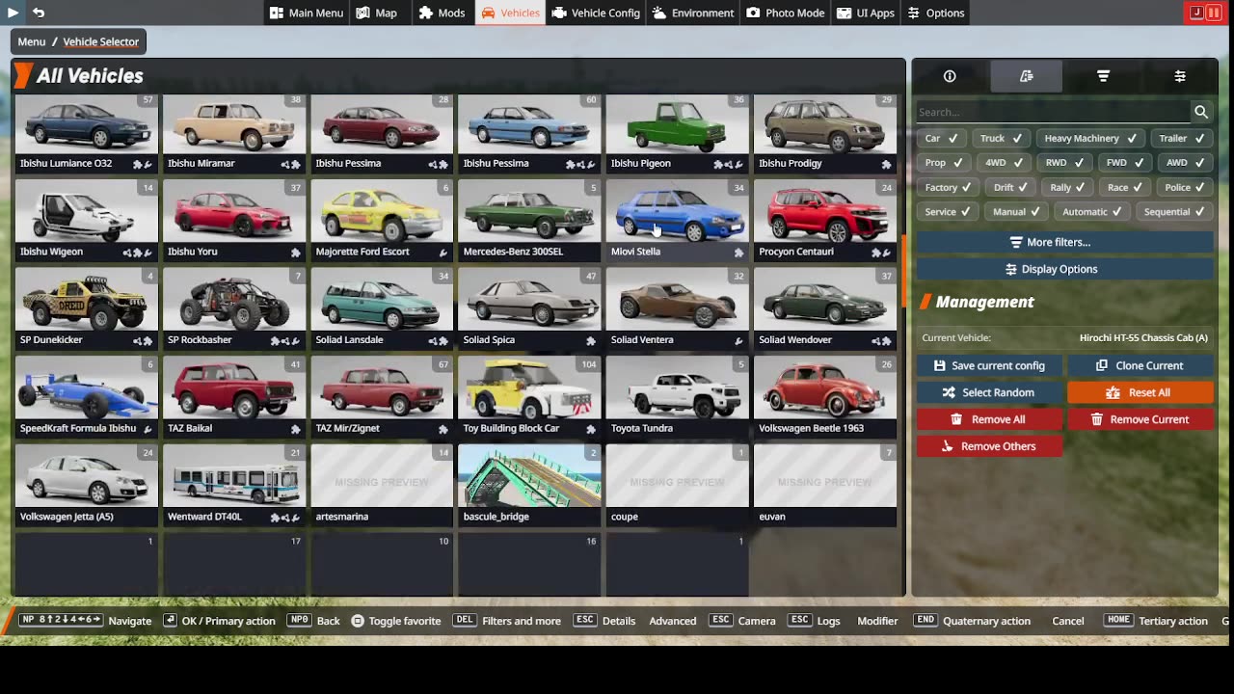Viewport: 1234px width, 694px height.
Task: Click the Clone Current button
Action: click(x=1140, y=365)
